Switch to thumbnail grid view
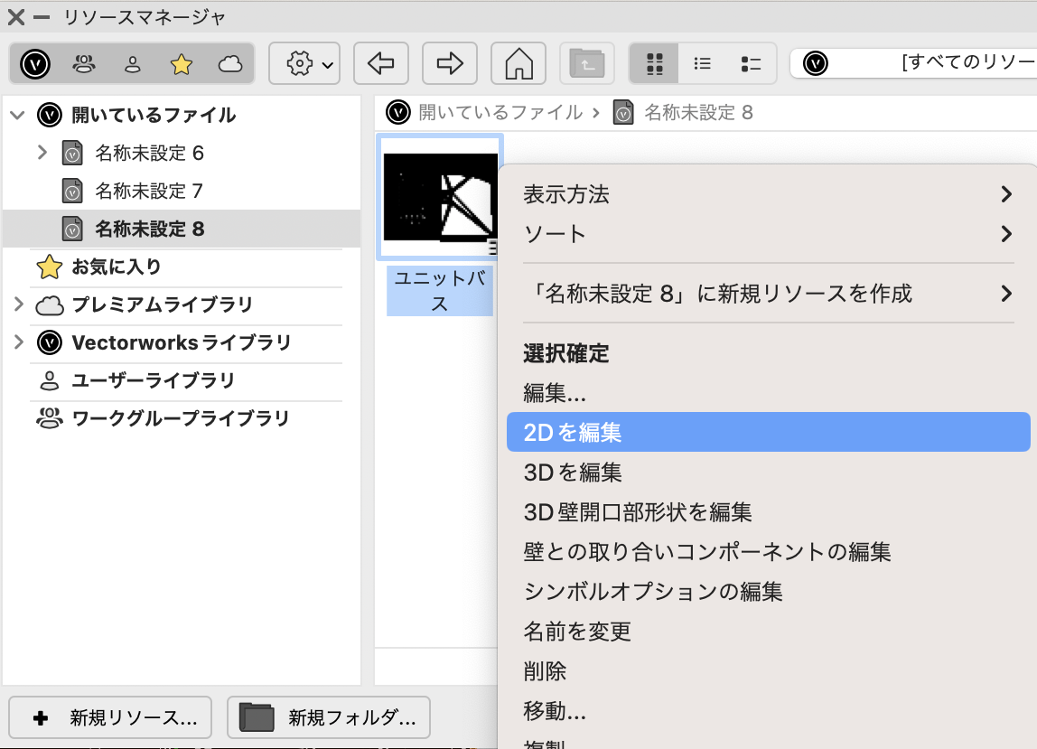This screenshot has width=1037, height=749. point(655,64)
